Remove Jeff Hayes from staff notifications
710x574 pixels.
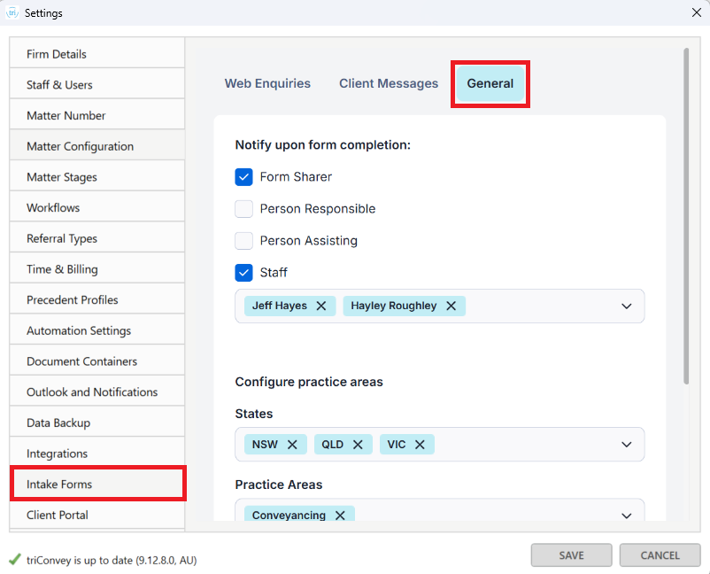321,306
